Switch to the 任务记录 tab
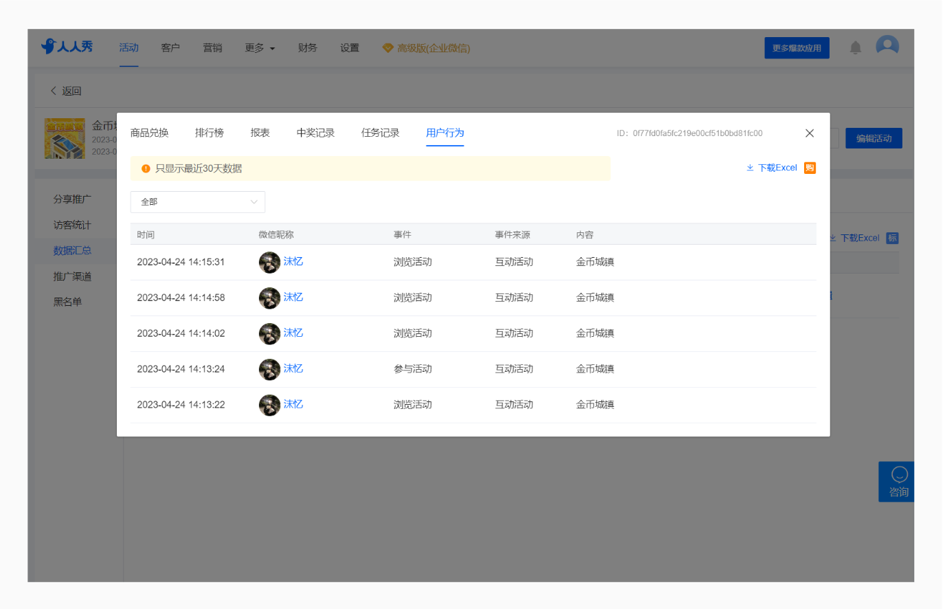 point(380,133)
